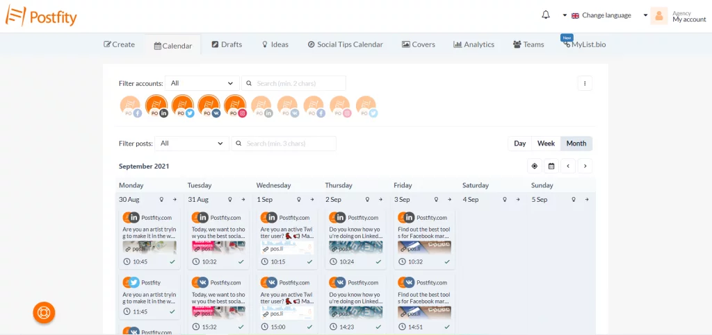The width and height of the screenshot is (712, 335).
Task: Go to previous month with left chevron
Action: 568,166
